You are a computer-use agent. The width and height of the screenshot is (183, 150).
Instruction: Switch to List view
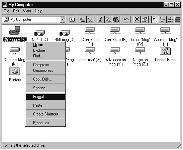[x=170, y=19]
